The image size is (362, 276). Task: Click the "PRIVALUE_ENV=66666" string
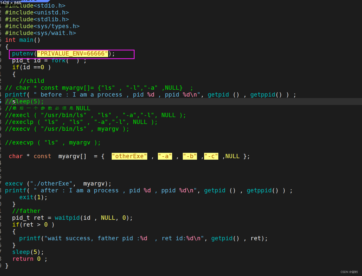coord(73,54)
